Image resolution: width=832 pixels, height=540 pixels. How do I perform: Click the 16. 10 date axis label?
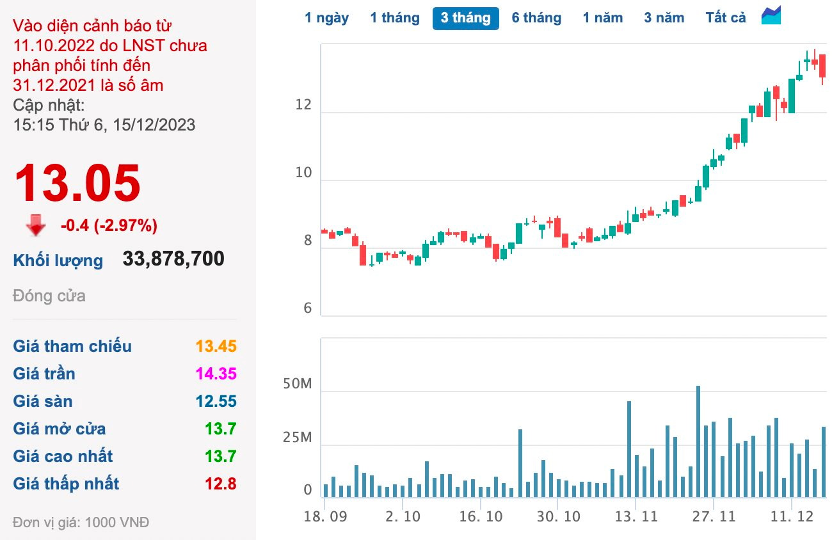click(480, 517)
